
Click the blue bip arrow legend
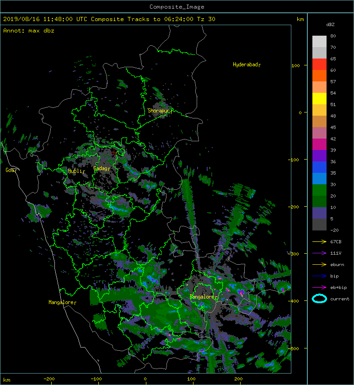pyautogui.click(x=319, y=276)
